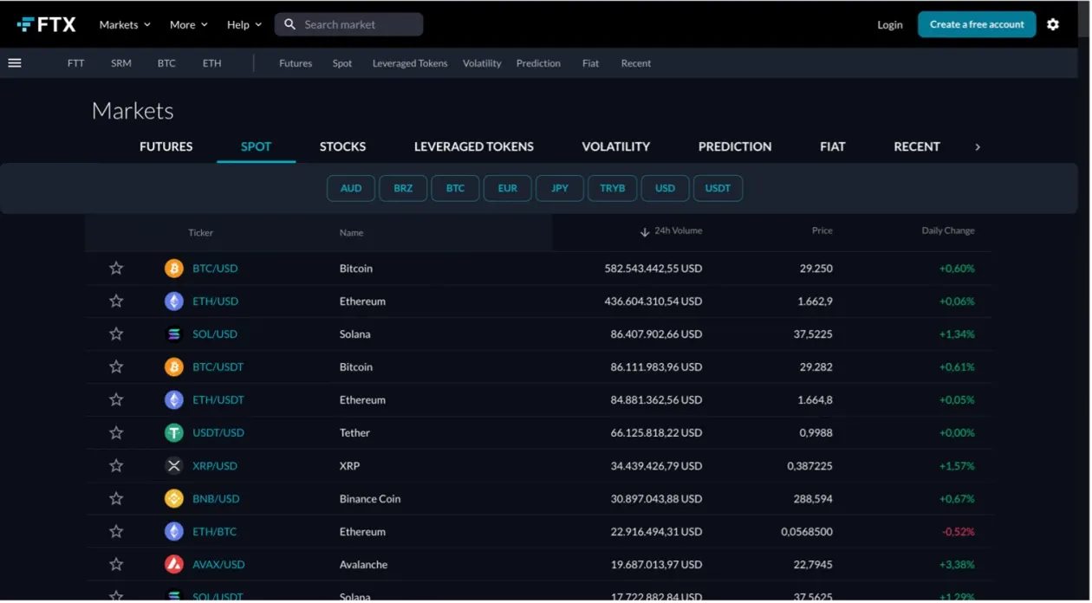Click the XRP coin icon in its row

pyautogui.click(x=172, y=465)
